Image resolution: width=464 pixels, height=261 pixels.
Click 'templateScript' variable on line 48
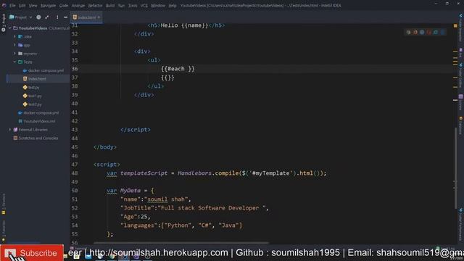[x=144, y=173]
